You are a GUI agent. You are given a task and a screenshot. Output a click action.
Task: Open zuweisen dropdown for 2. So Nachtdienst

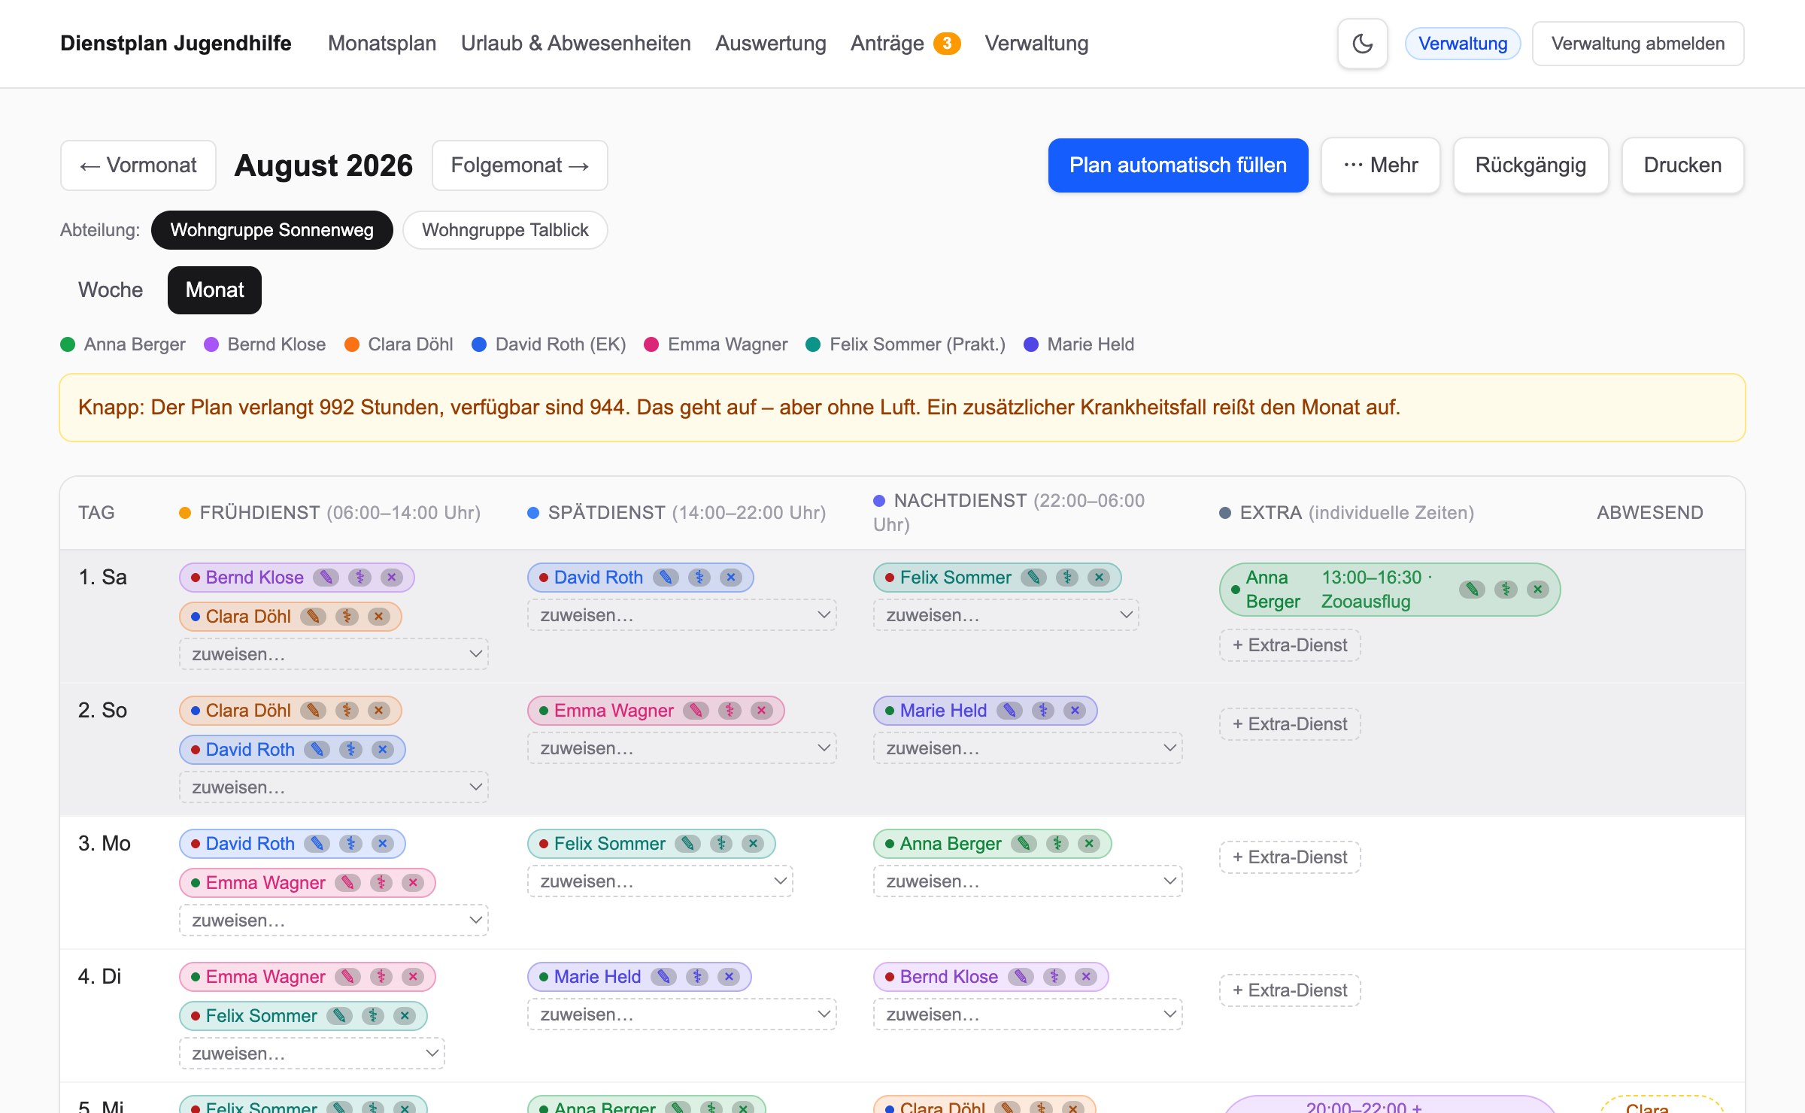[x=1028, y=748]
